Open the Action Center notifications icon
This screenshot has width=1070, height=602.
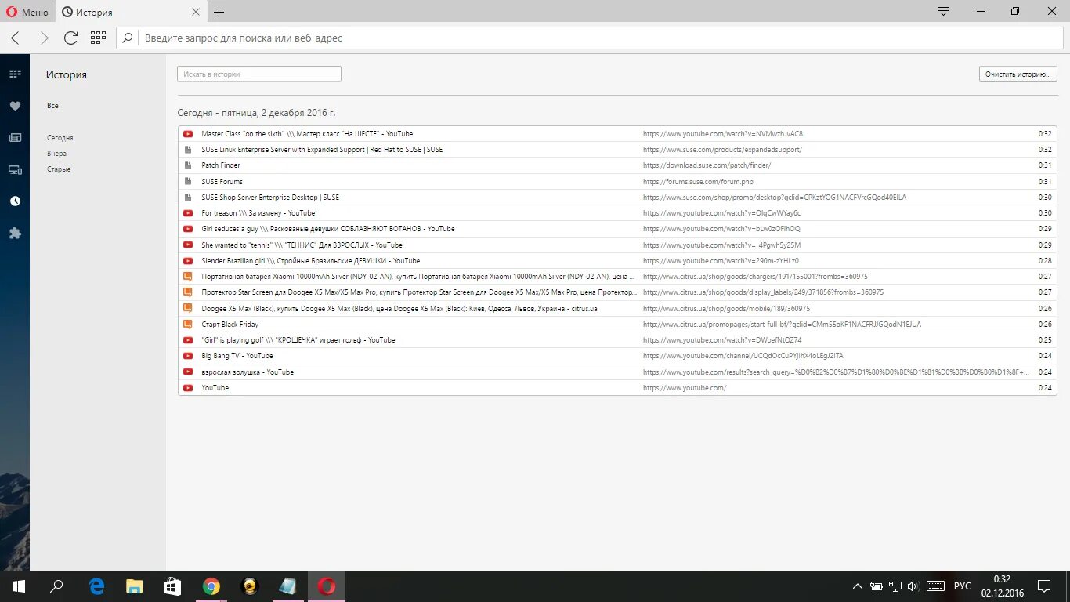(x=1044, y=586)
